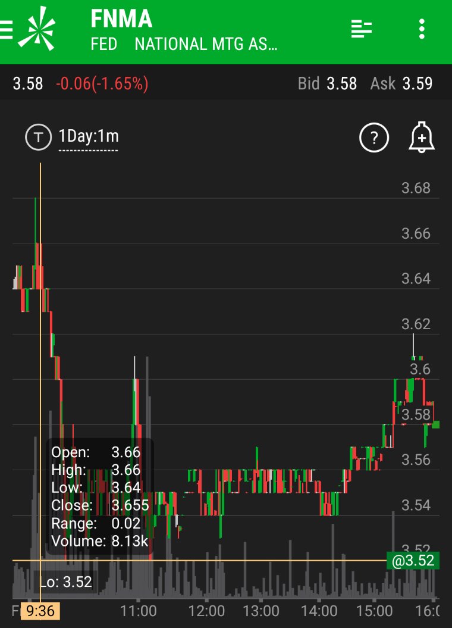Tap the green starburst app logo

[37, 29]
